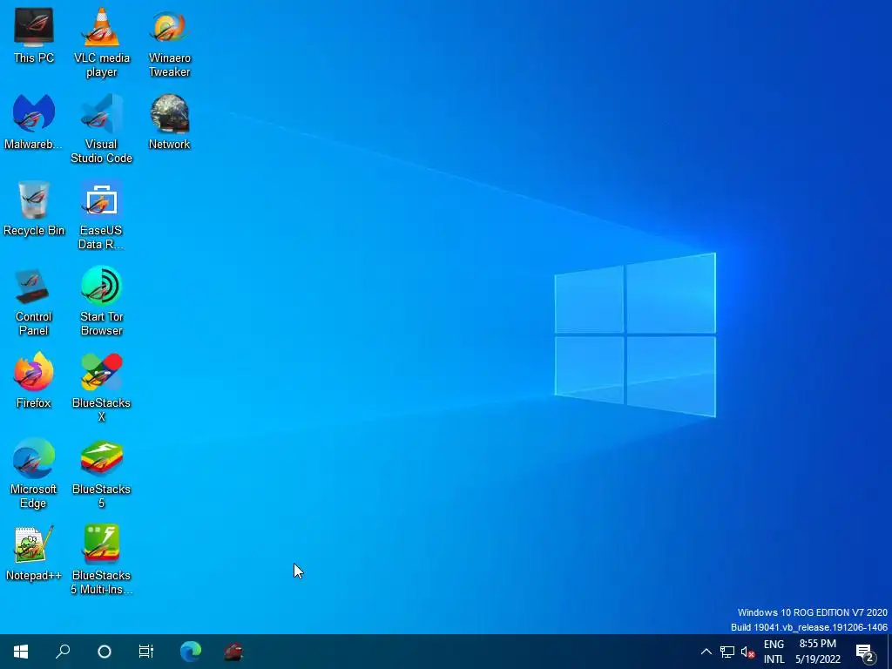Select the Control Panel desktop icon

tap(34, 301)
